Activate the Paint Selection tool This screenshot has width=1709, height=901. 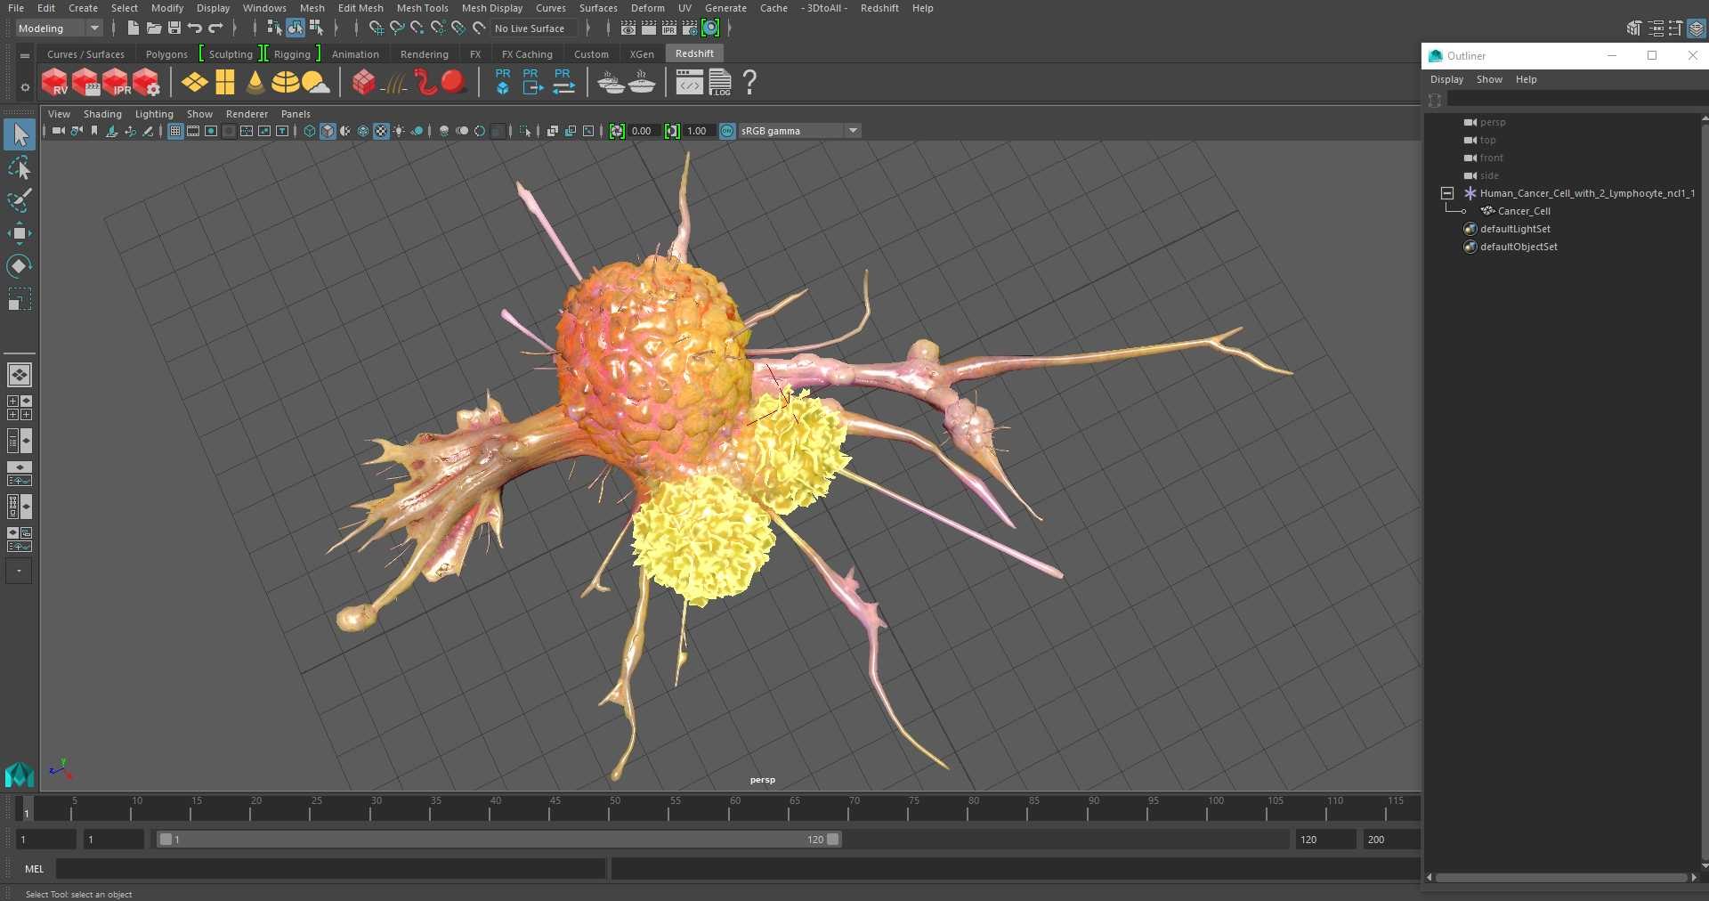coord(19,201)
